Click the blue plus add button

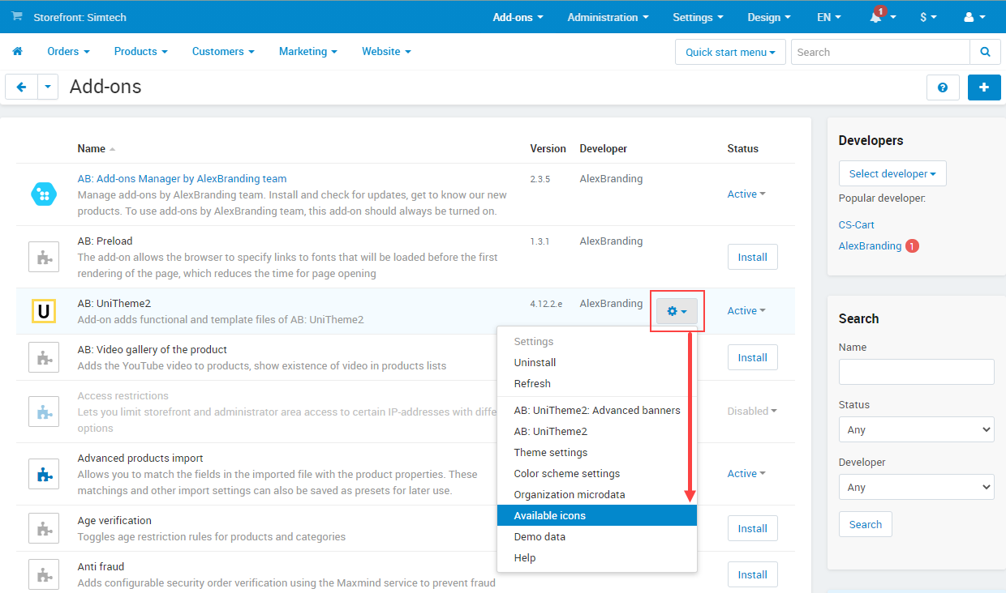pos(984,87)
